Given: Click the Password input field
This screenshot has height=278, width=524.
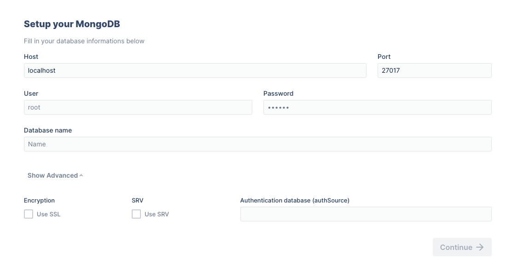Looking at the screenshot, I should (x=377, y=107).
